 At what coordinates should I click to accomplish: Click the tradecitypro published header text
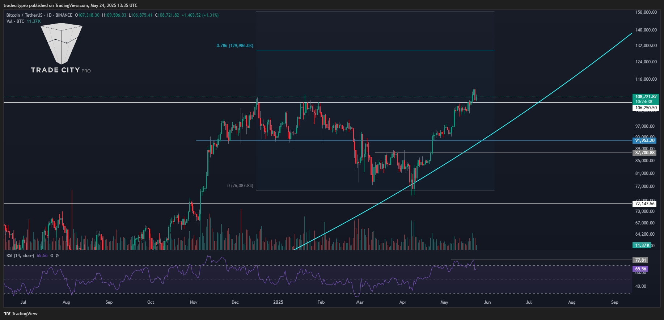point(71,5)
